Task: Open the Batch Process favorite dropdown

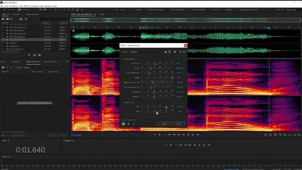Action: point(46,68)
